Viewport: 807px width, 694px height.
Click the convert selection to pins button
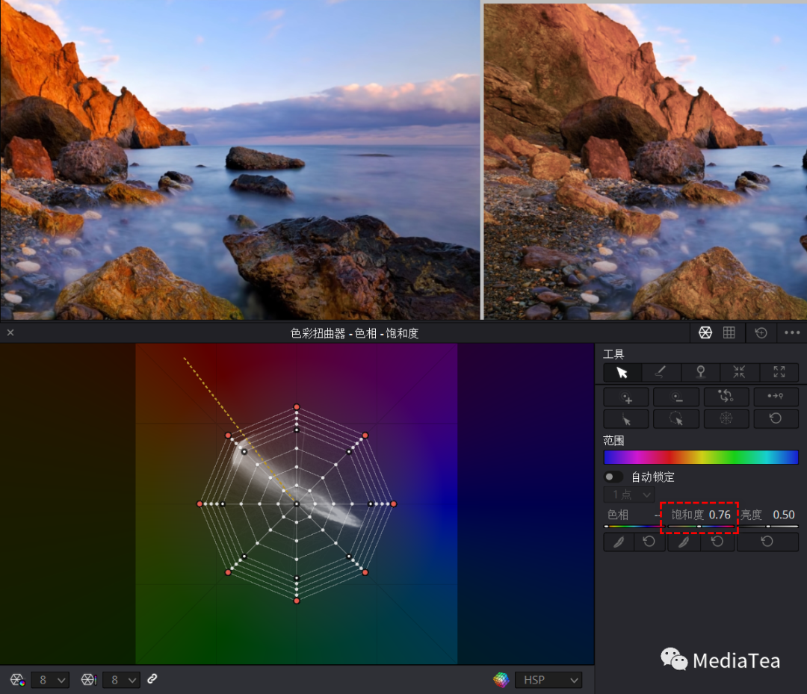tap(726, 397)
